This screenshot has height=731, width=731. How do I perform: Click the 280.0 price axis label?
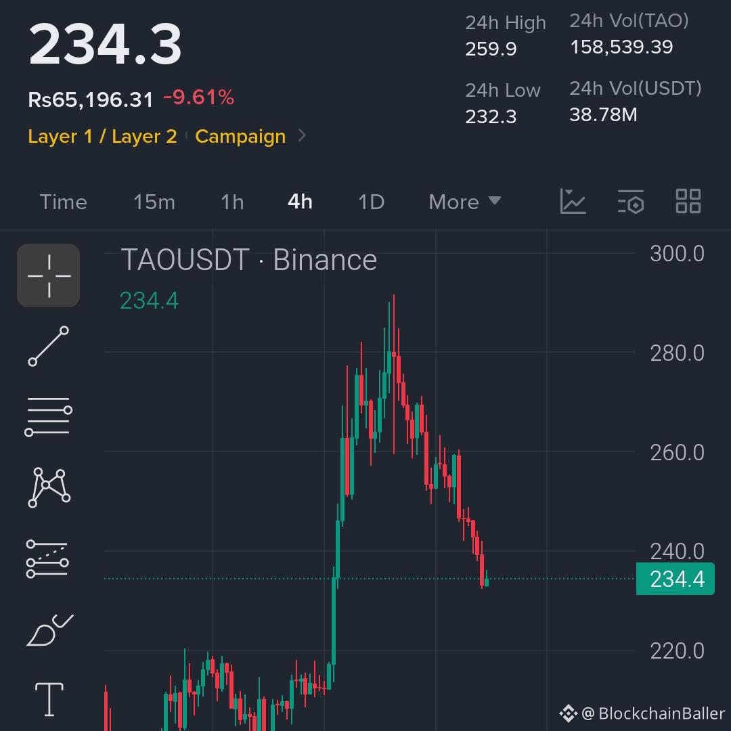pos(677,353)
